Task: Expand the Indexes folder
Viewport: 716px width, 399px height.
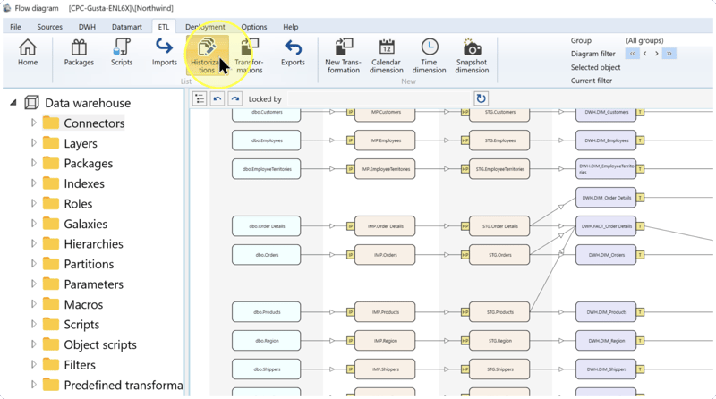Action: 33,183
